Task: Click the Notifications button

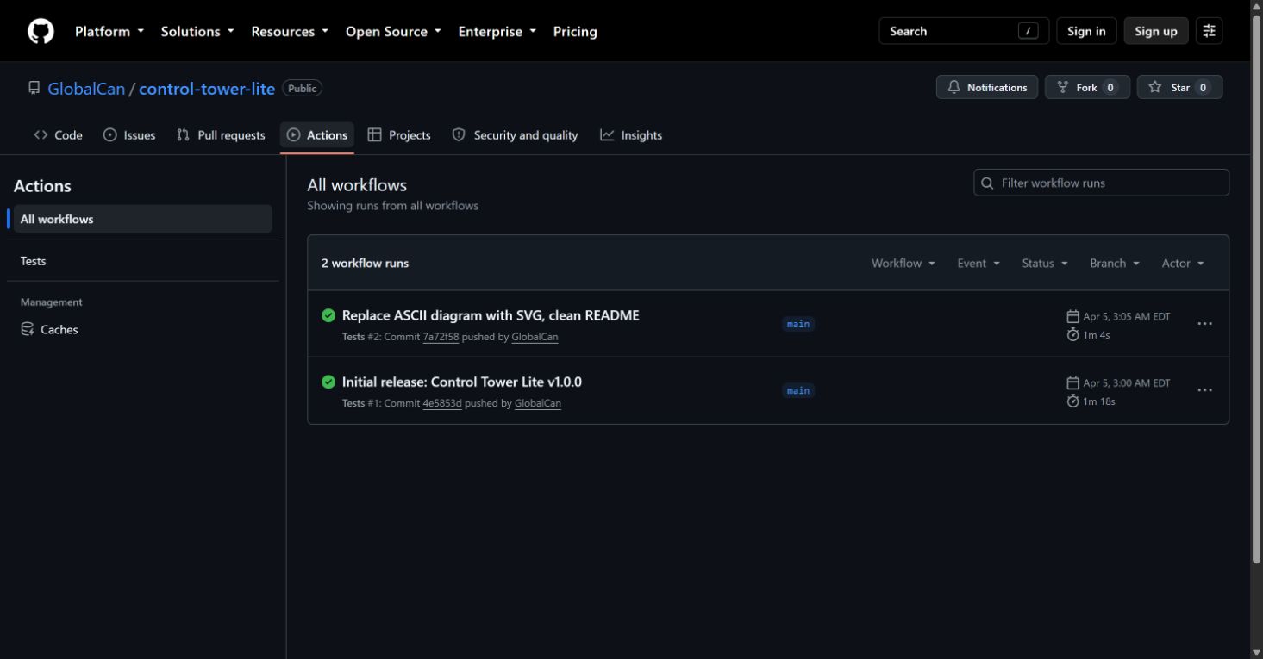Action: (987, 87)
